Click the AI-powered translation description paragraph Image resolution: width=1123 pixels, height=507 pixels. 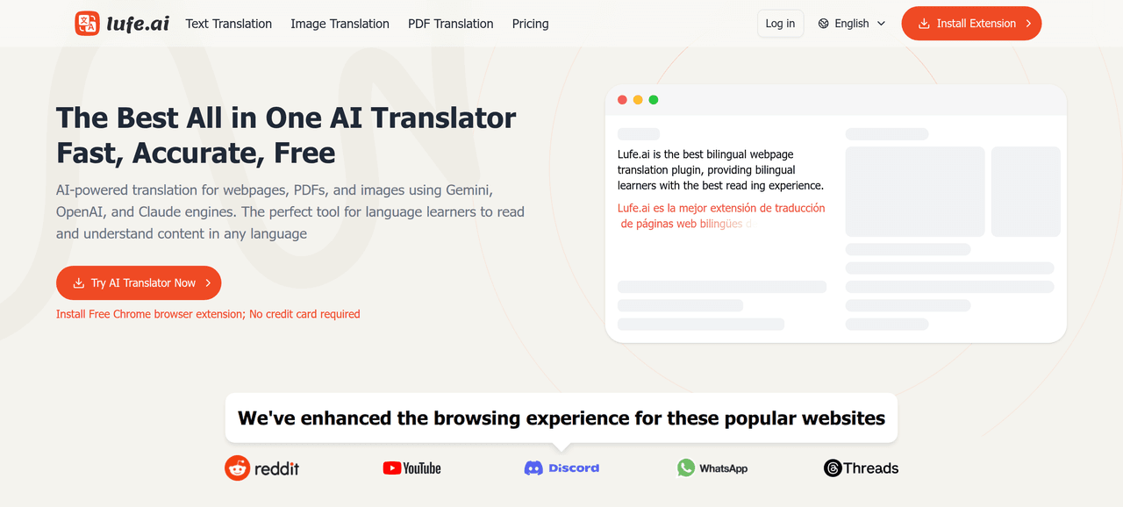point(290,212)
